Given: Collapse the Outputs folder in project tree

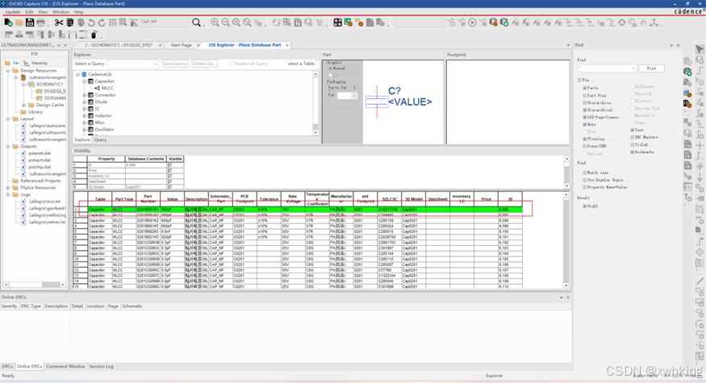Looking at the screenshot, I should click(7, 146).
